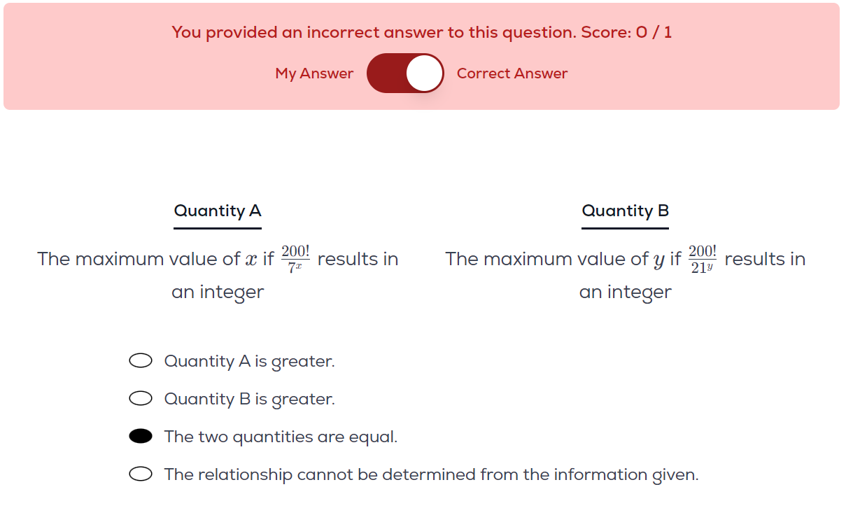Click the incorrect answer banner message
Image resolution: width=846 pixels, height=508 pixels.
click(422, 32)
